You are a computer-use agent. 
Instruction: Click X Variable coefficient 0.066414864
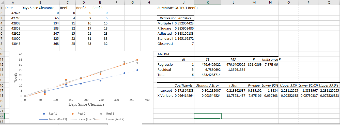click(x=184, y=95)
